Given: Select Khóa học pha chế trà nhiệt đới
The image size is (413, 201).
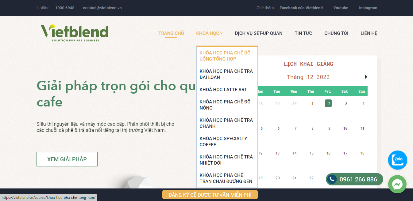Looking at the screenshot, I should tap(227, 160).
